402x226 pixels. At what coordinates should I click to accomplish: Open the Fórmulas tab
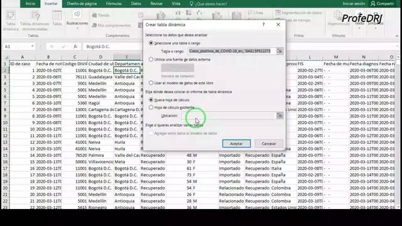(x=114, y=4)
